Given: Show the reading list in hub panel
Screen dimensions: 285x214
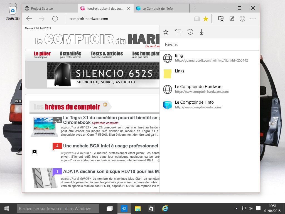Looking at the screenshot, I should (178, 32).
